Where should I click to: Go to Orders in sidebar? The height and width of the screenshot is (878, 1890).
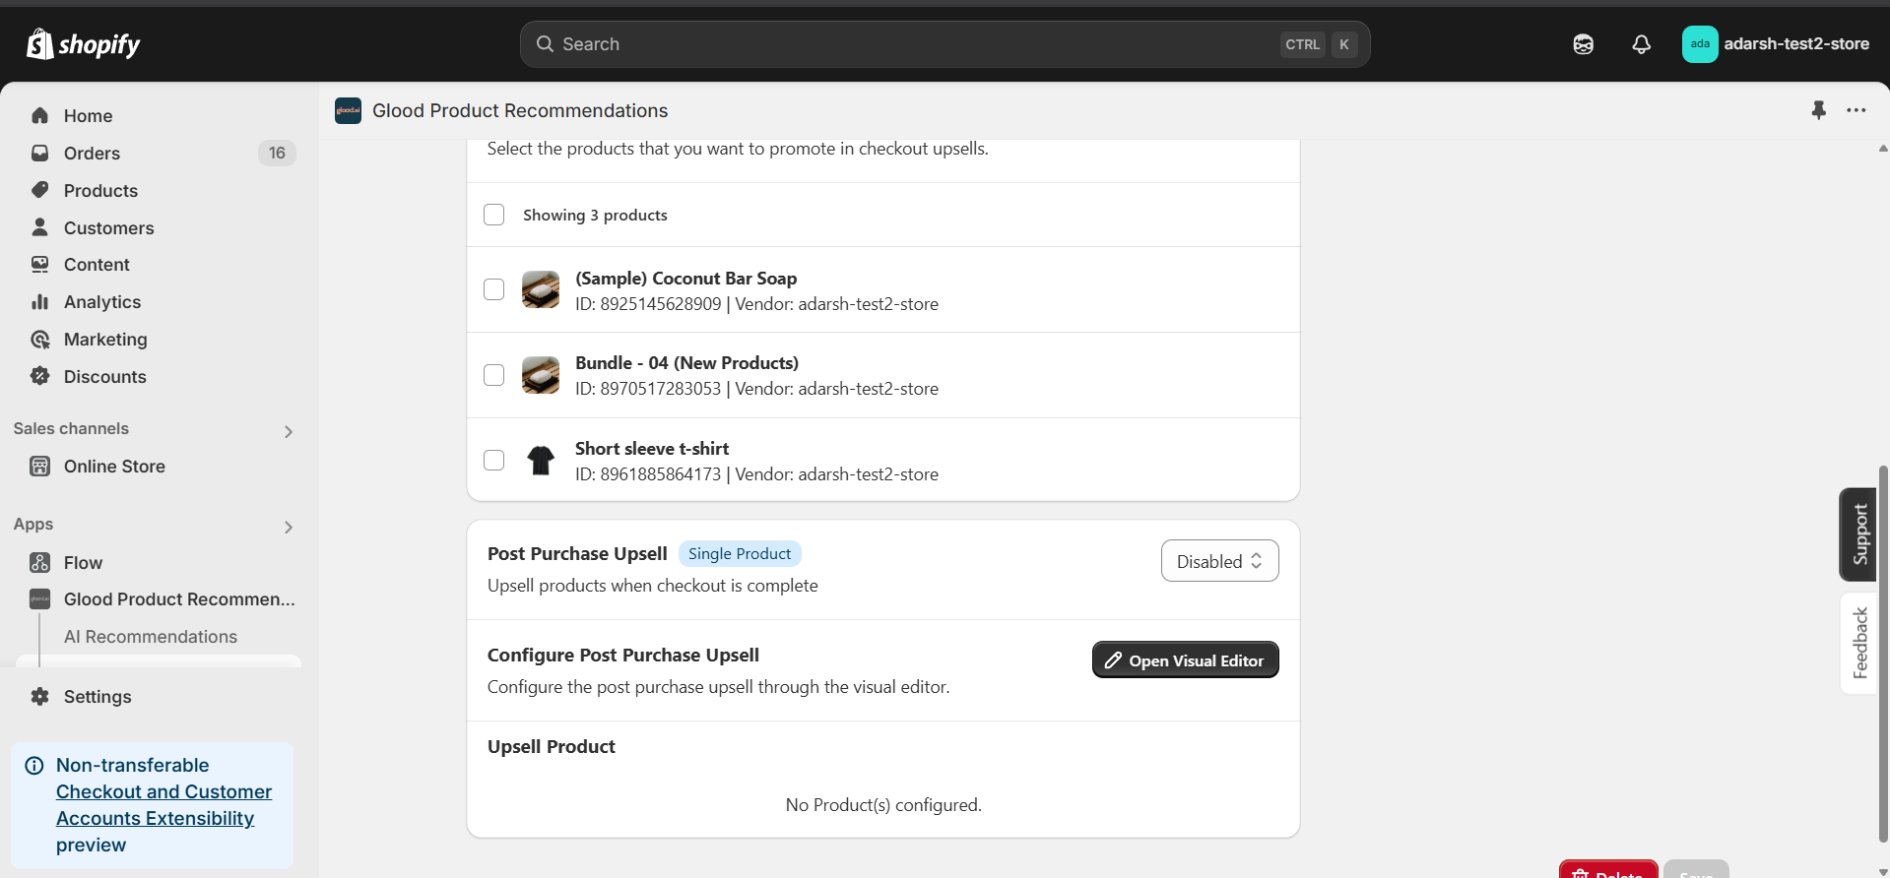click(x=92, y=154)
